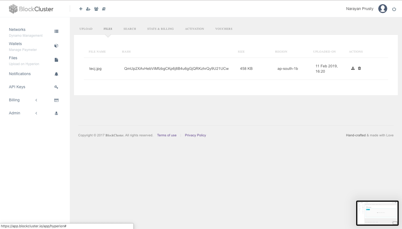Click the logout power icon

(x=394, y=9)
